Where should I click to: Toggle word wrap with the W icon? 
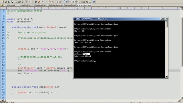[67, 2]
